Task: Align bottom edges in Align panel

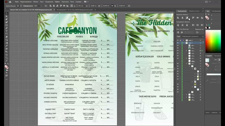Action: coord(202,18)
